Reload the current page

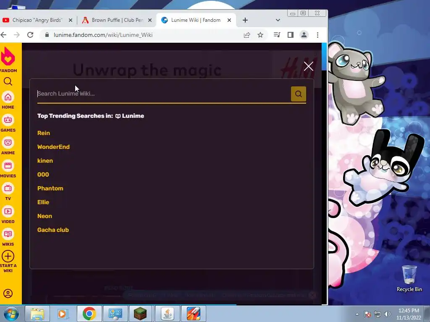click(x=30, y=35)
